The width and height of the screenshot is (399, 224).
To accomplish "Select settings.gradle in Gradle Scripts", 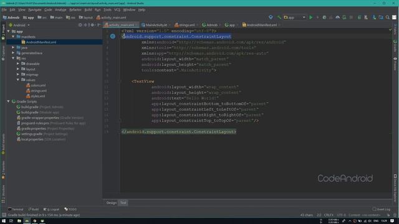I will pyautogui.click(x=42, y=134).
